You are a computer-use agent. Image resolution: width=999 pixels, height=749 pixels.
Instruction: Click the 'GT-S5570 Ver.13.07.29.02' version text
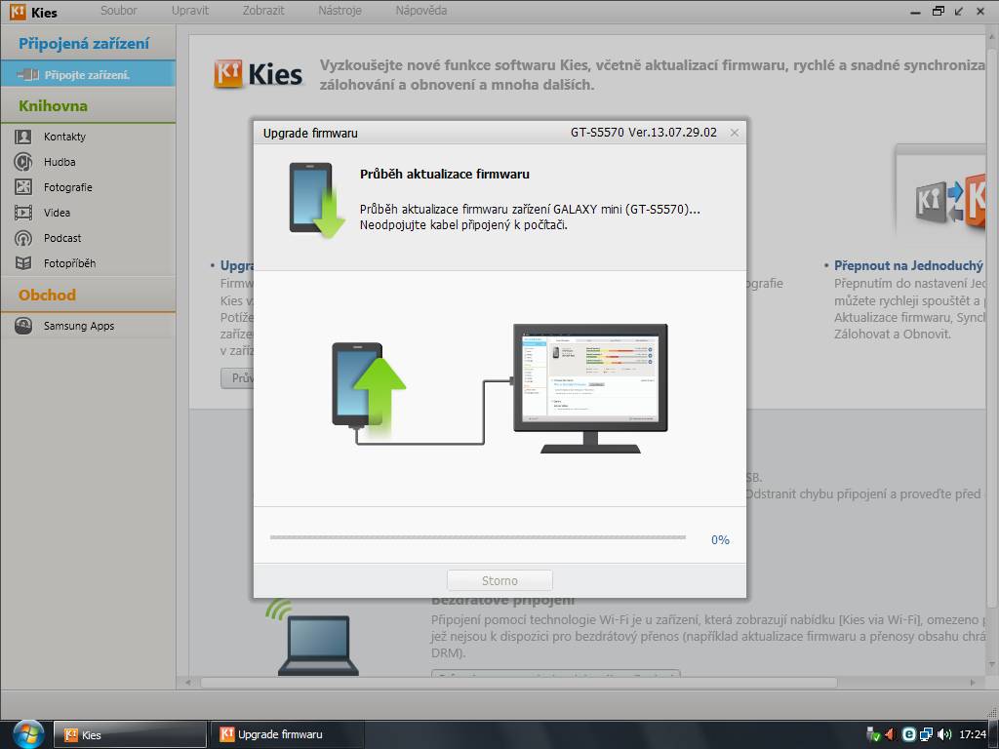pos(644,133)
